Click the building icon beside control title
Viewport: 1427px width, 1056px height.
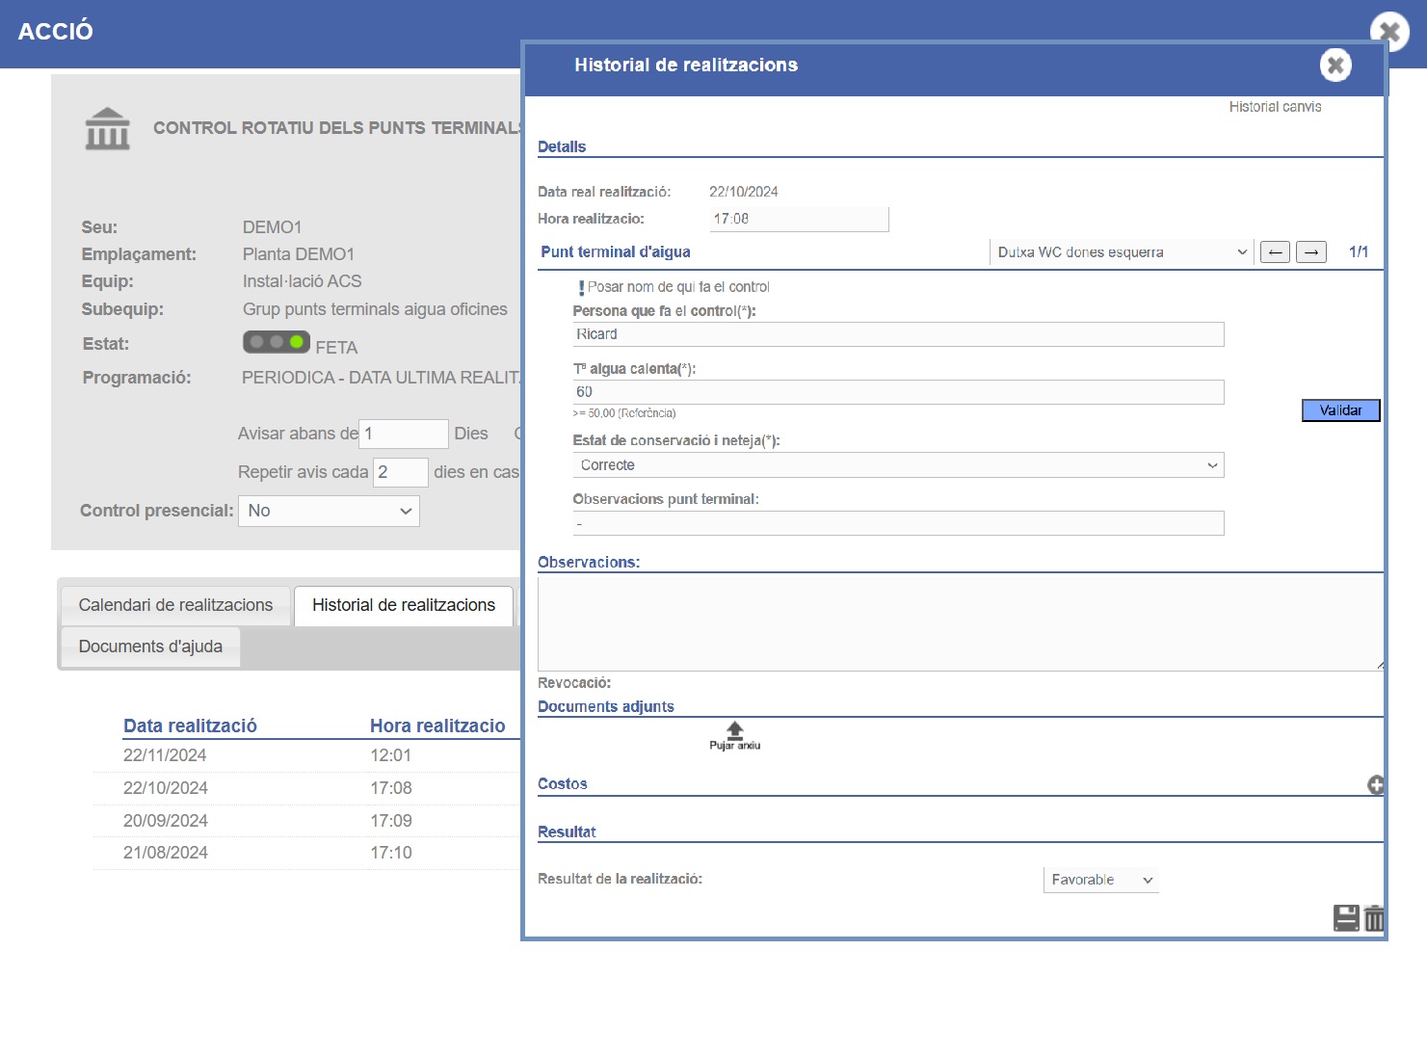(x=107, y=129)
